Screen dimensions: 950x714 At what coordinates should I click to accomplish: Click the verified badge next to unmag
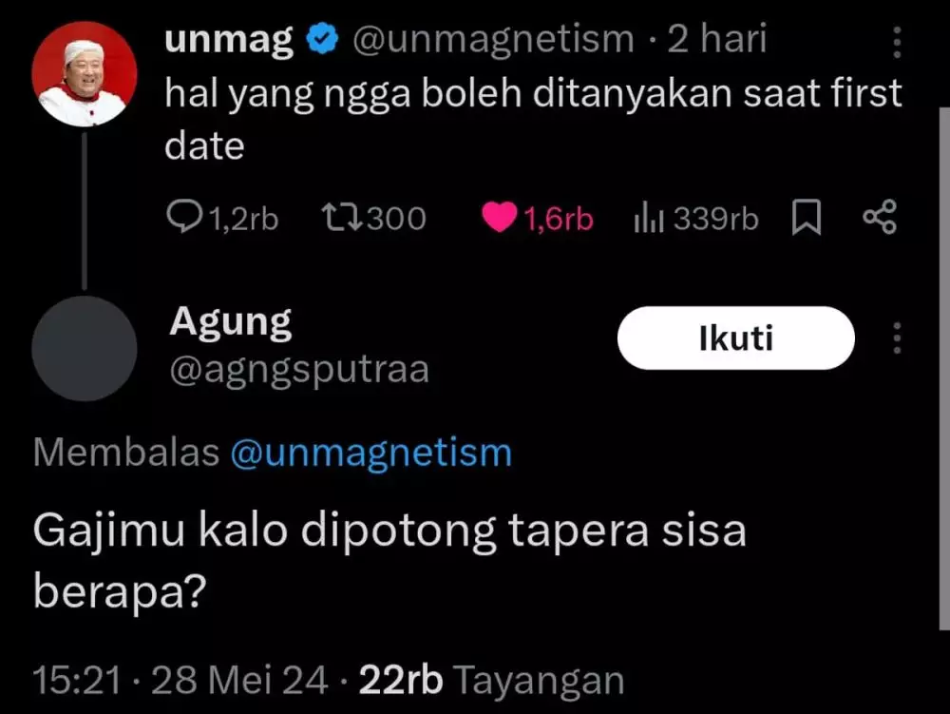point(321,38)
